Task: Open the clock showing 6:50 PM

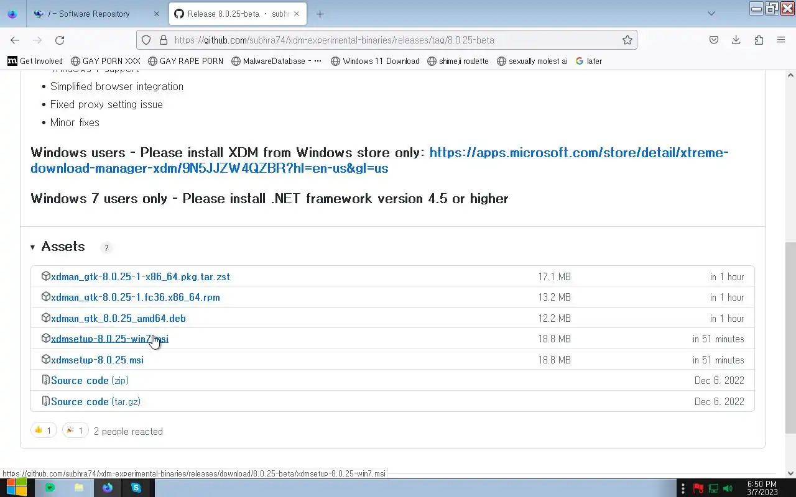Action: click(762, 488)
